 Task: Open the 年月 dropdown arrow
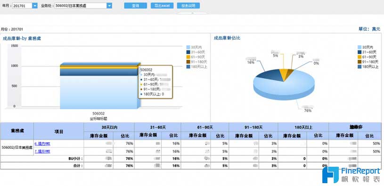tap(35, 6)
